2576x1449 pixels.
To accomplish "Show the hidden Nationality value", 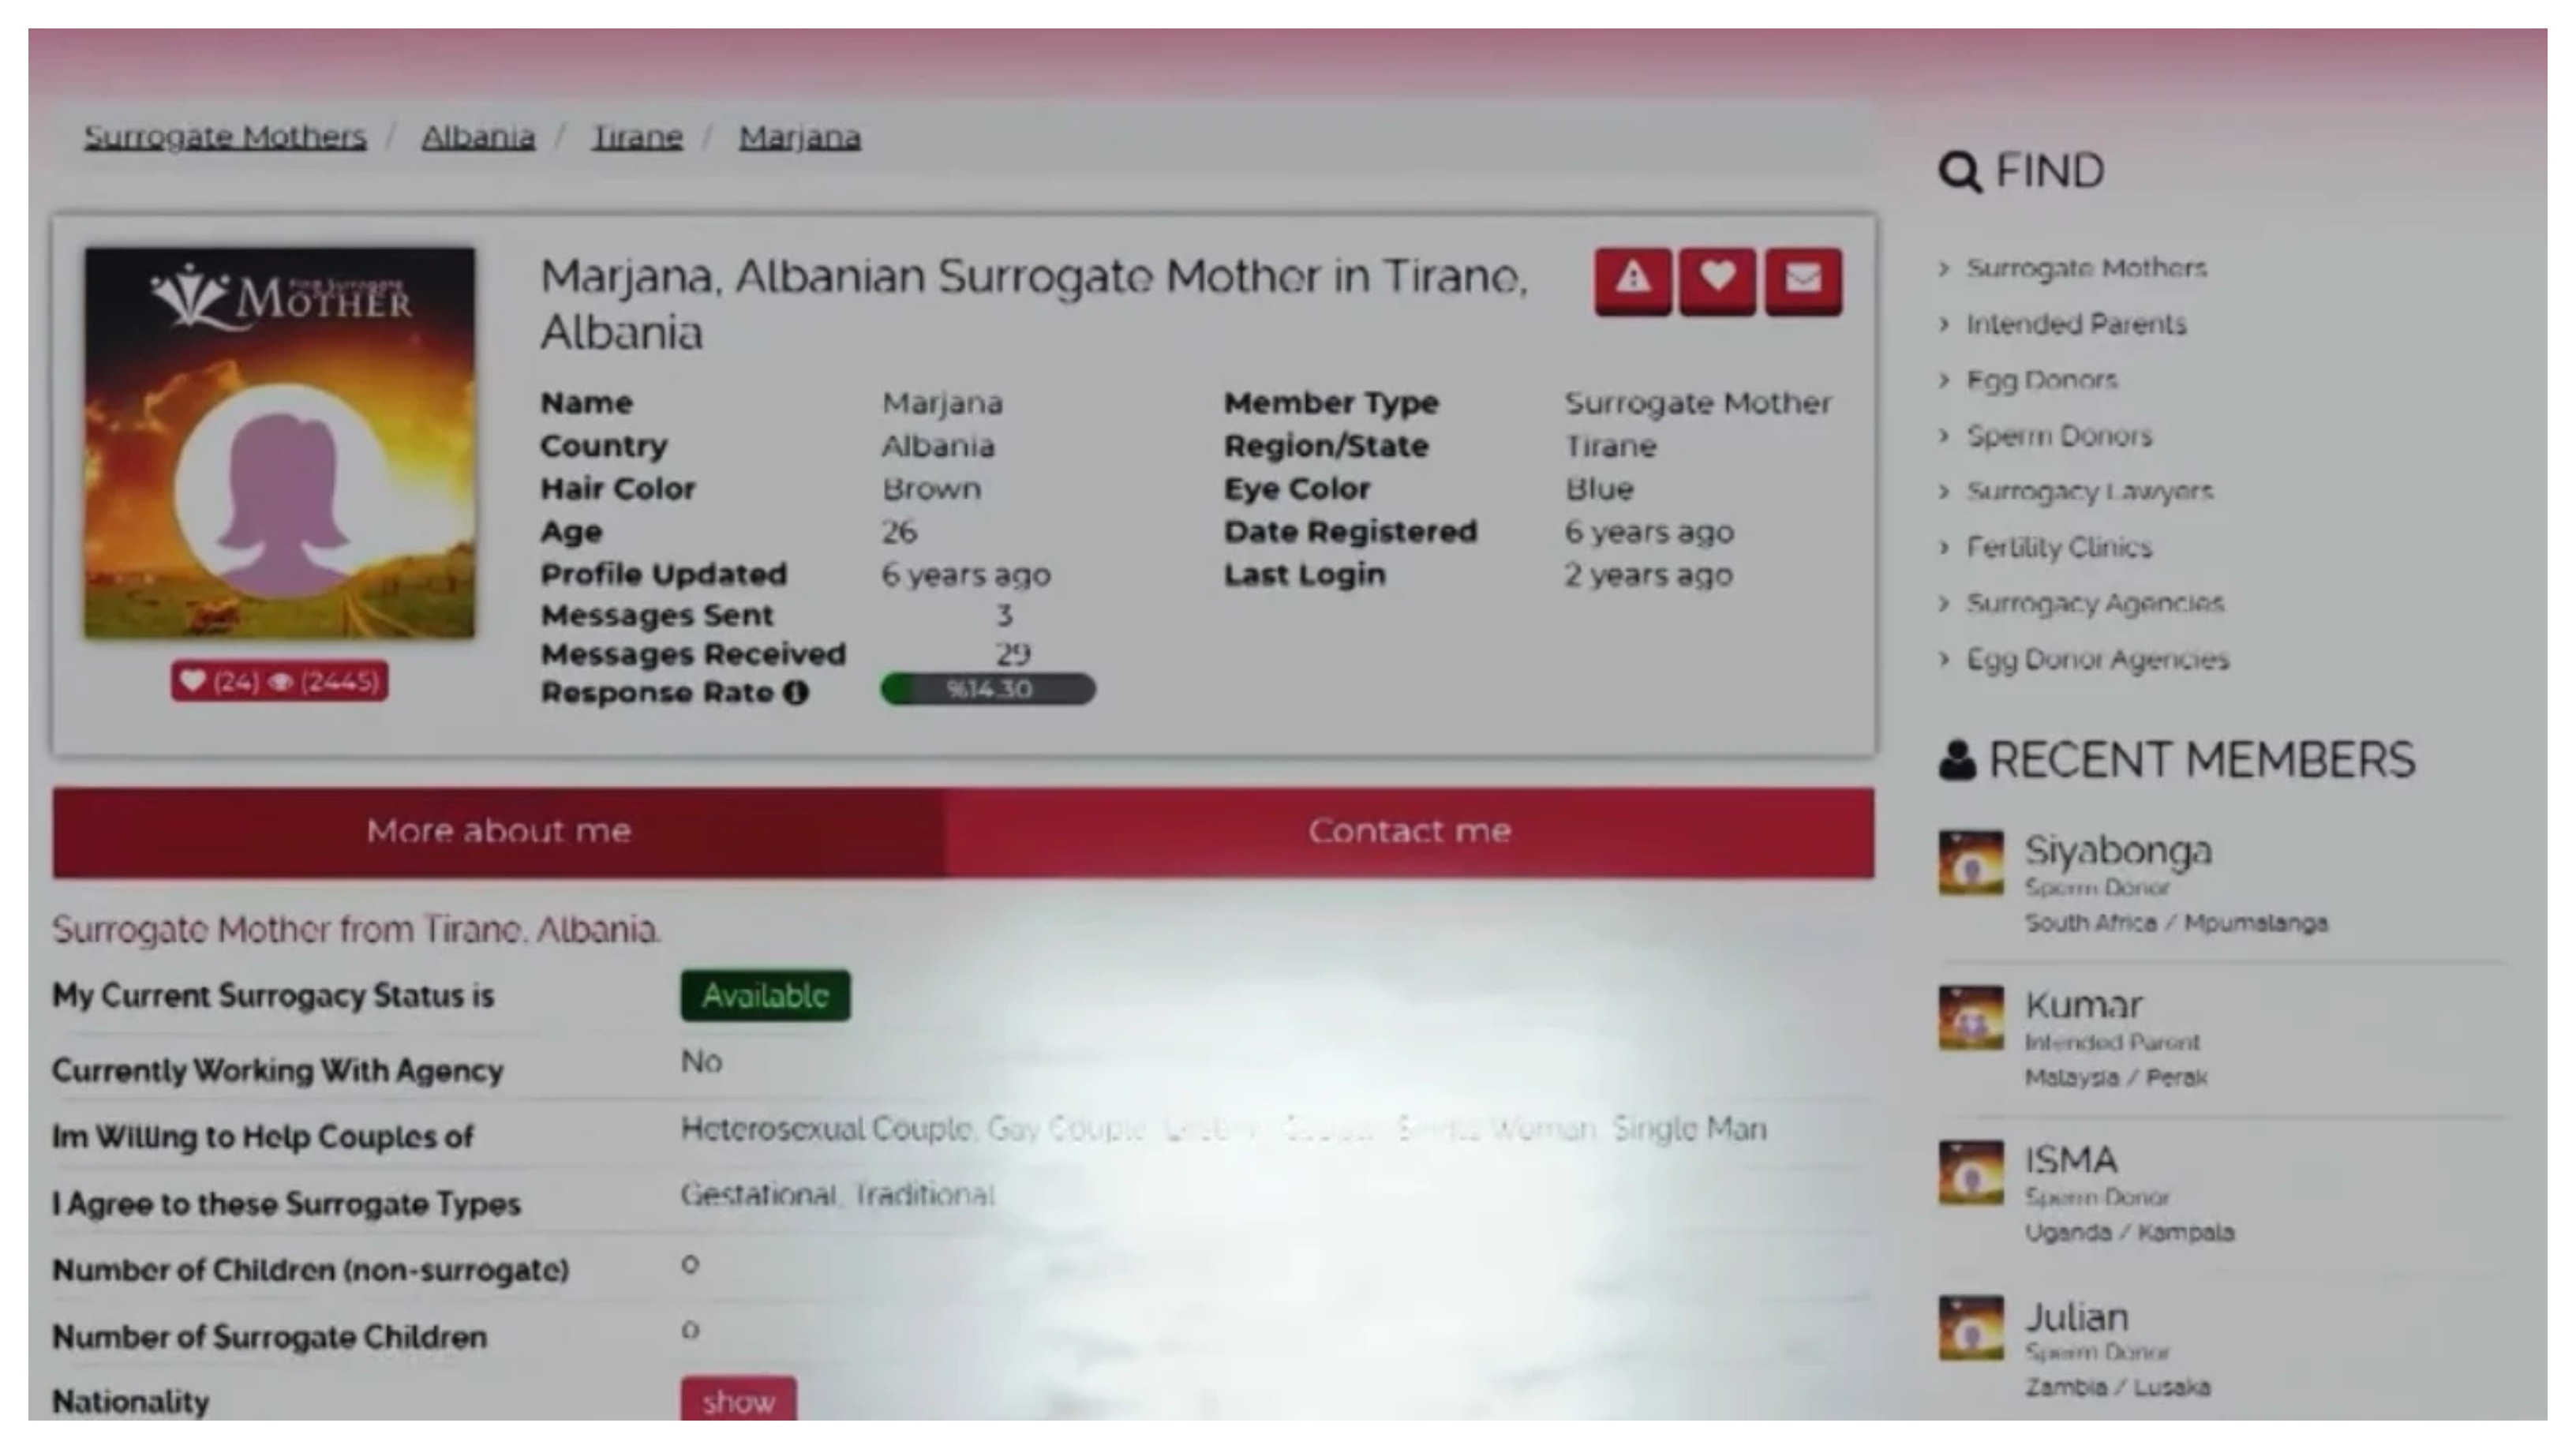I will pos(738,1402).
